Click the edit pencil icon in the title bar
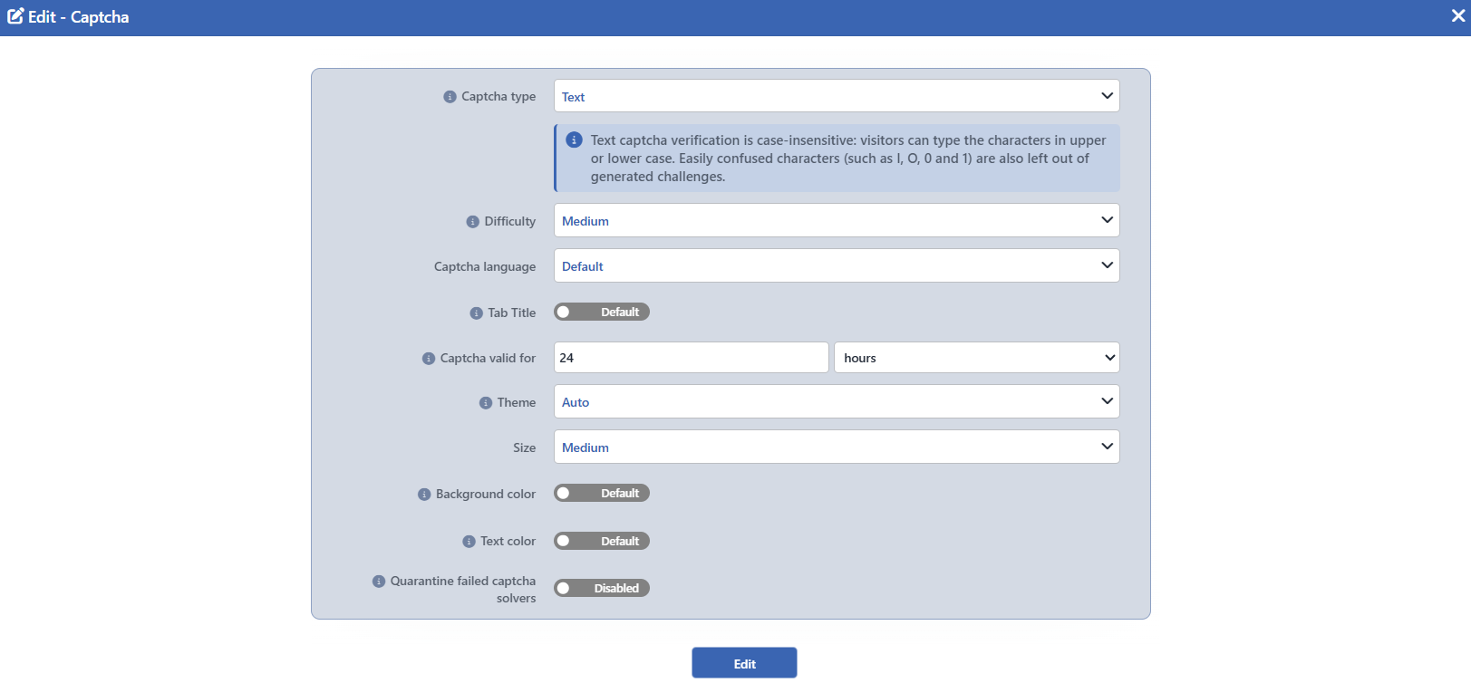Screen dimensions: 1471x683 click(x=15, y=16)
